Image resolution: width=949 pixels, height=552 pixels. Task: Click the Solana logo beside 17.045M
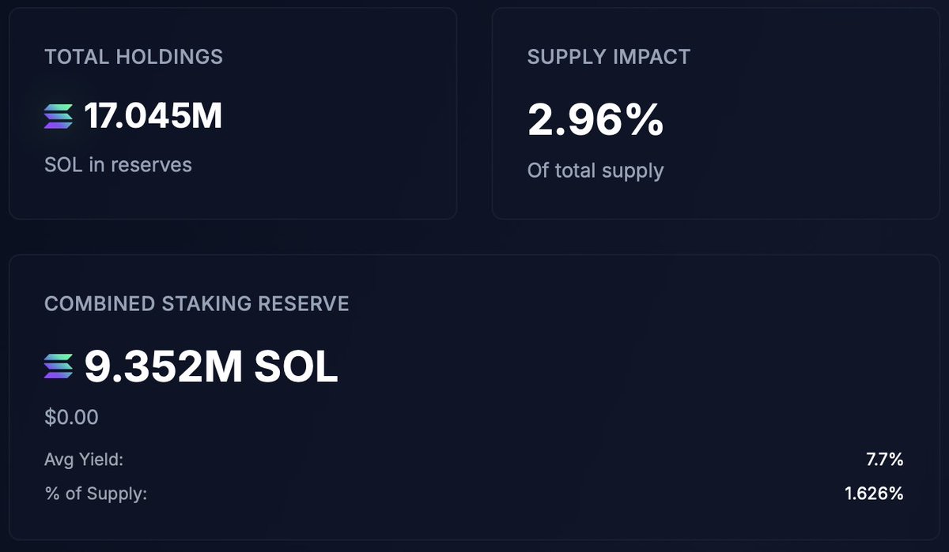pos(59,117)
